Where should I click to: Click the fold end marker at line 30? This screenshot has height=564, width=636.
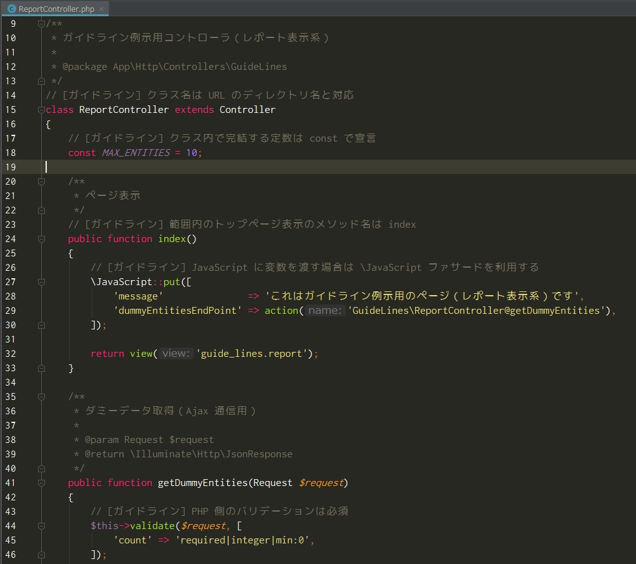41,325
